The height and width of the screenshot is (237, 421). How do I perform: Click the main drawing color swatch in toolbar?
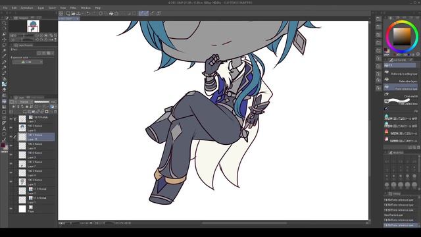[3, 145]
